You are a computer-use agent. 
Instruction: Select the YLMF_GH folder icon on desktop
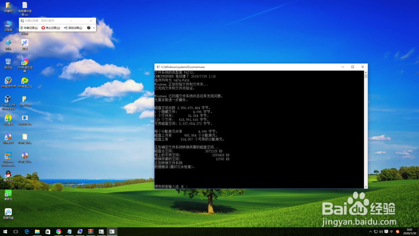[25, 139]
